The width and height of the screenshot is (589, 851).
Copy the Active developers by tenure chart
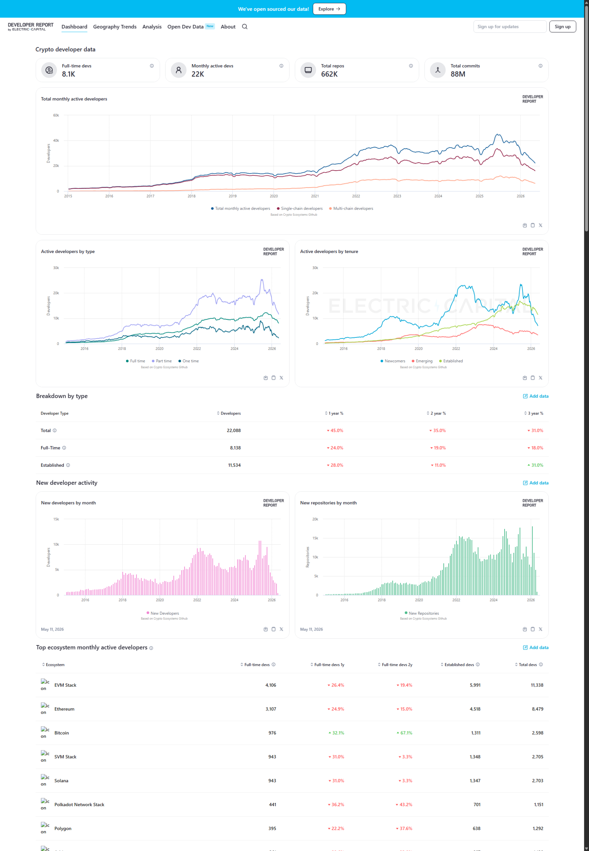coord(532,378)
